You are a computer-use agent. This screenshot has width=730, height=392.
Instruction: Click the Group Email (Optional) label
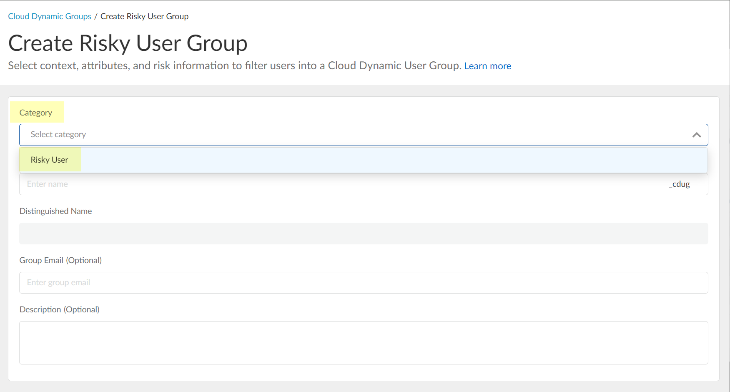[60, 260]
